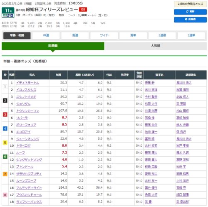Open horse ニシノトキメキ link
208x207 pixels.
26,97
